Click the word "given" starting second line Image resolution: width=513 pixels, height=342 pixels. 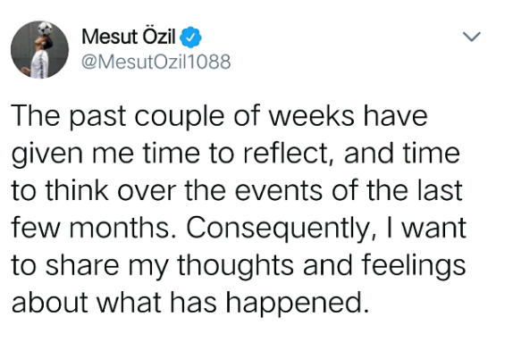[x=47, y=154]
